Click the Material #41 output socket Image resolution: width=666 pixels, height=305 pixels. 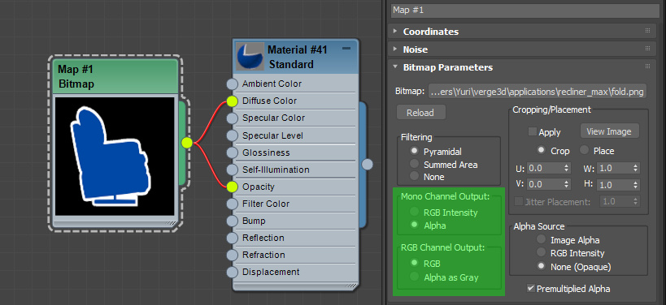click(x=367, y=165)
